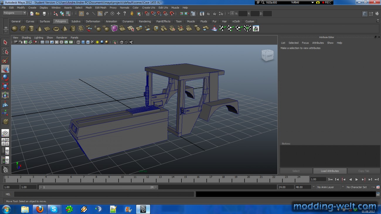This screenshot has height=214, width=381.
Task: Toggle textured display in viewport toolbar
Action: coord(92,42)
